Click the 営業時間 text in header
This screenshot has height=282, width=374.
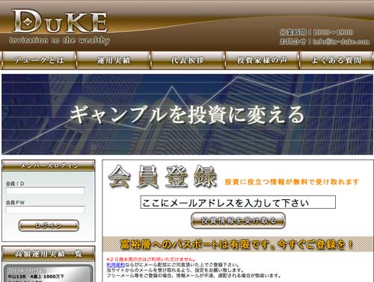pos(316,32)
